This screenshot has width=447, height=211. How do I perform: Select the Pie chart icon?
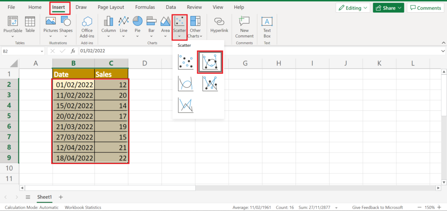point(138,25)
